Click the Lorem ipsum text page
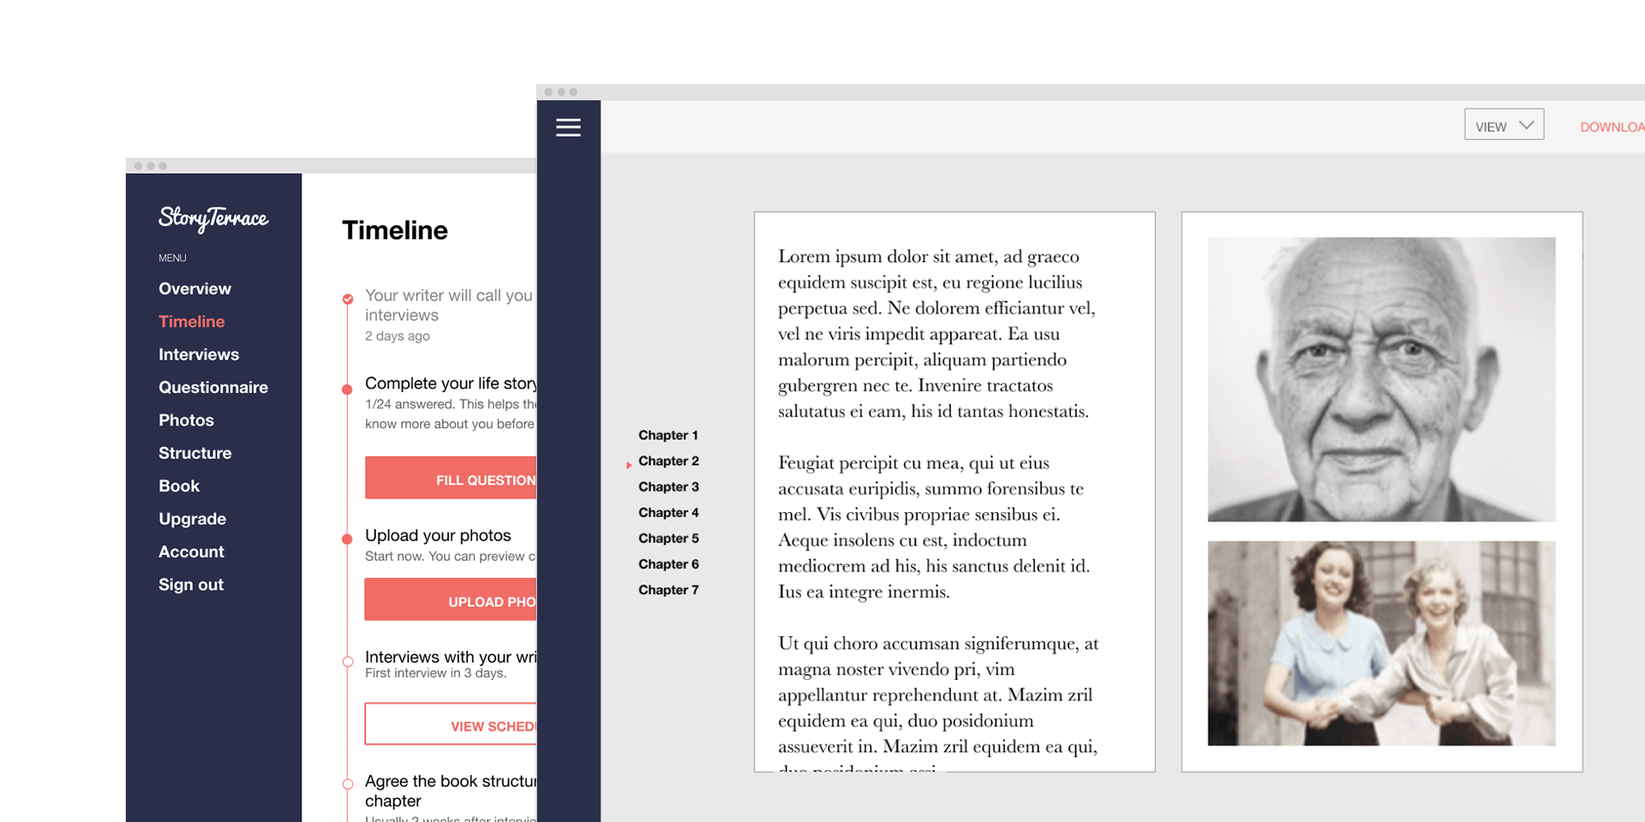The height and width of the screenshot is (822, 1645). [954, 491]
